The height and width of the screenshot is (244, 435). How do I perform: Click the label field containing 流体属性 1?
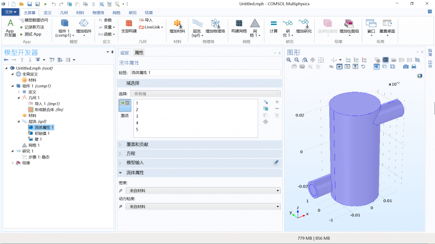pyautogui.click(x=205, y=73)
